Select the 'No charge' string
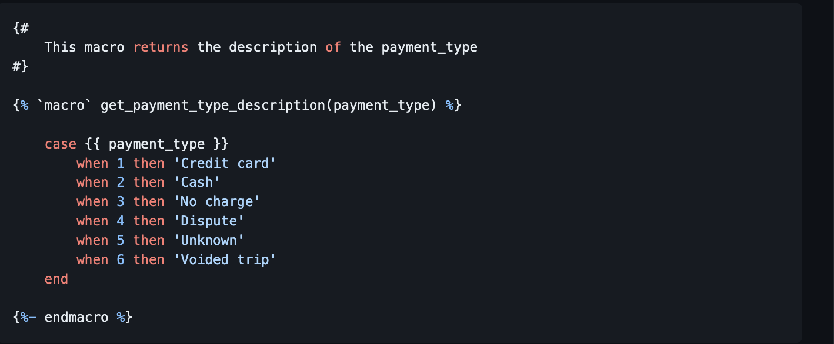The width and height of the screenshot is (834, 344). pyautogui.click(x=217, y=202)
